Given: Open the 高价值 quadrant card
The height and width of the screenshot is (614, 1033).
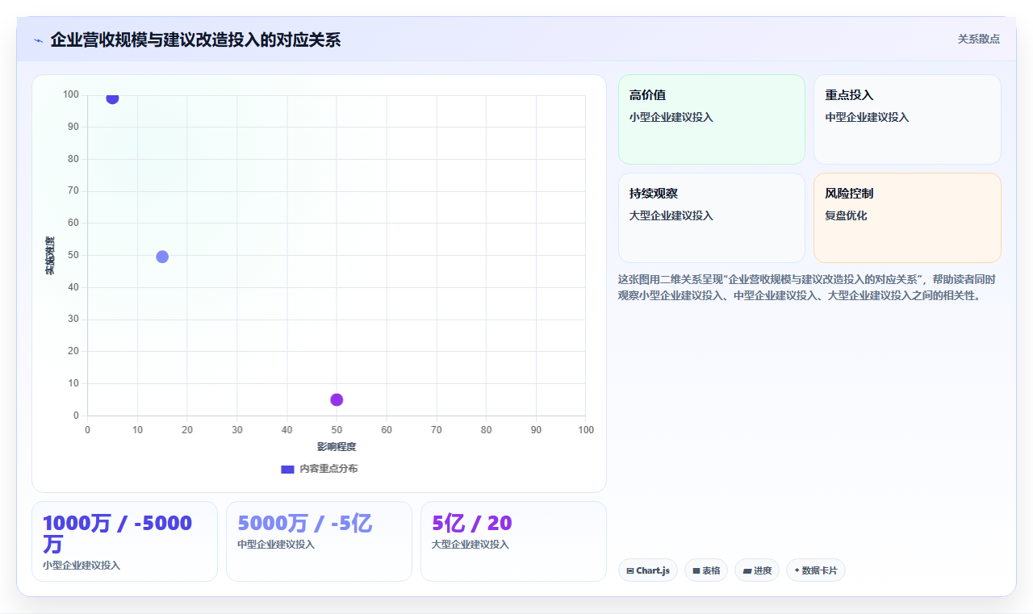Looking at the screenshot, I should coord(711,119).
